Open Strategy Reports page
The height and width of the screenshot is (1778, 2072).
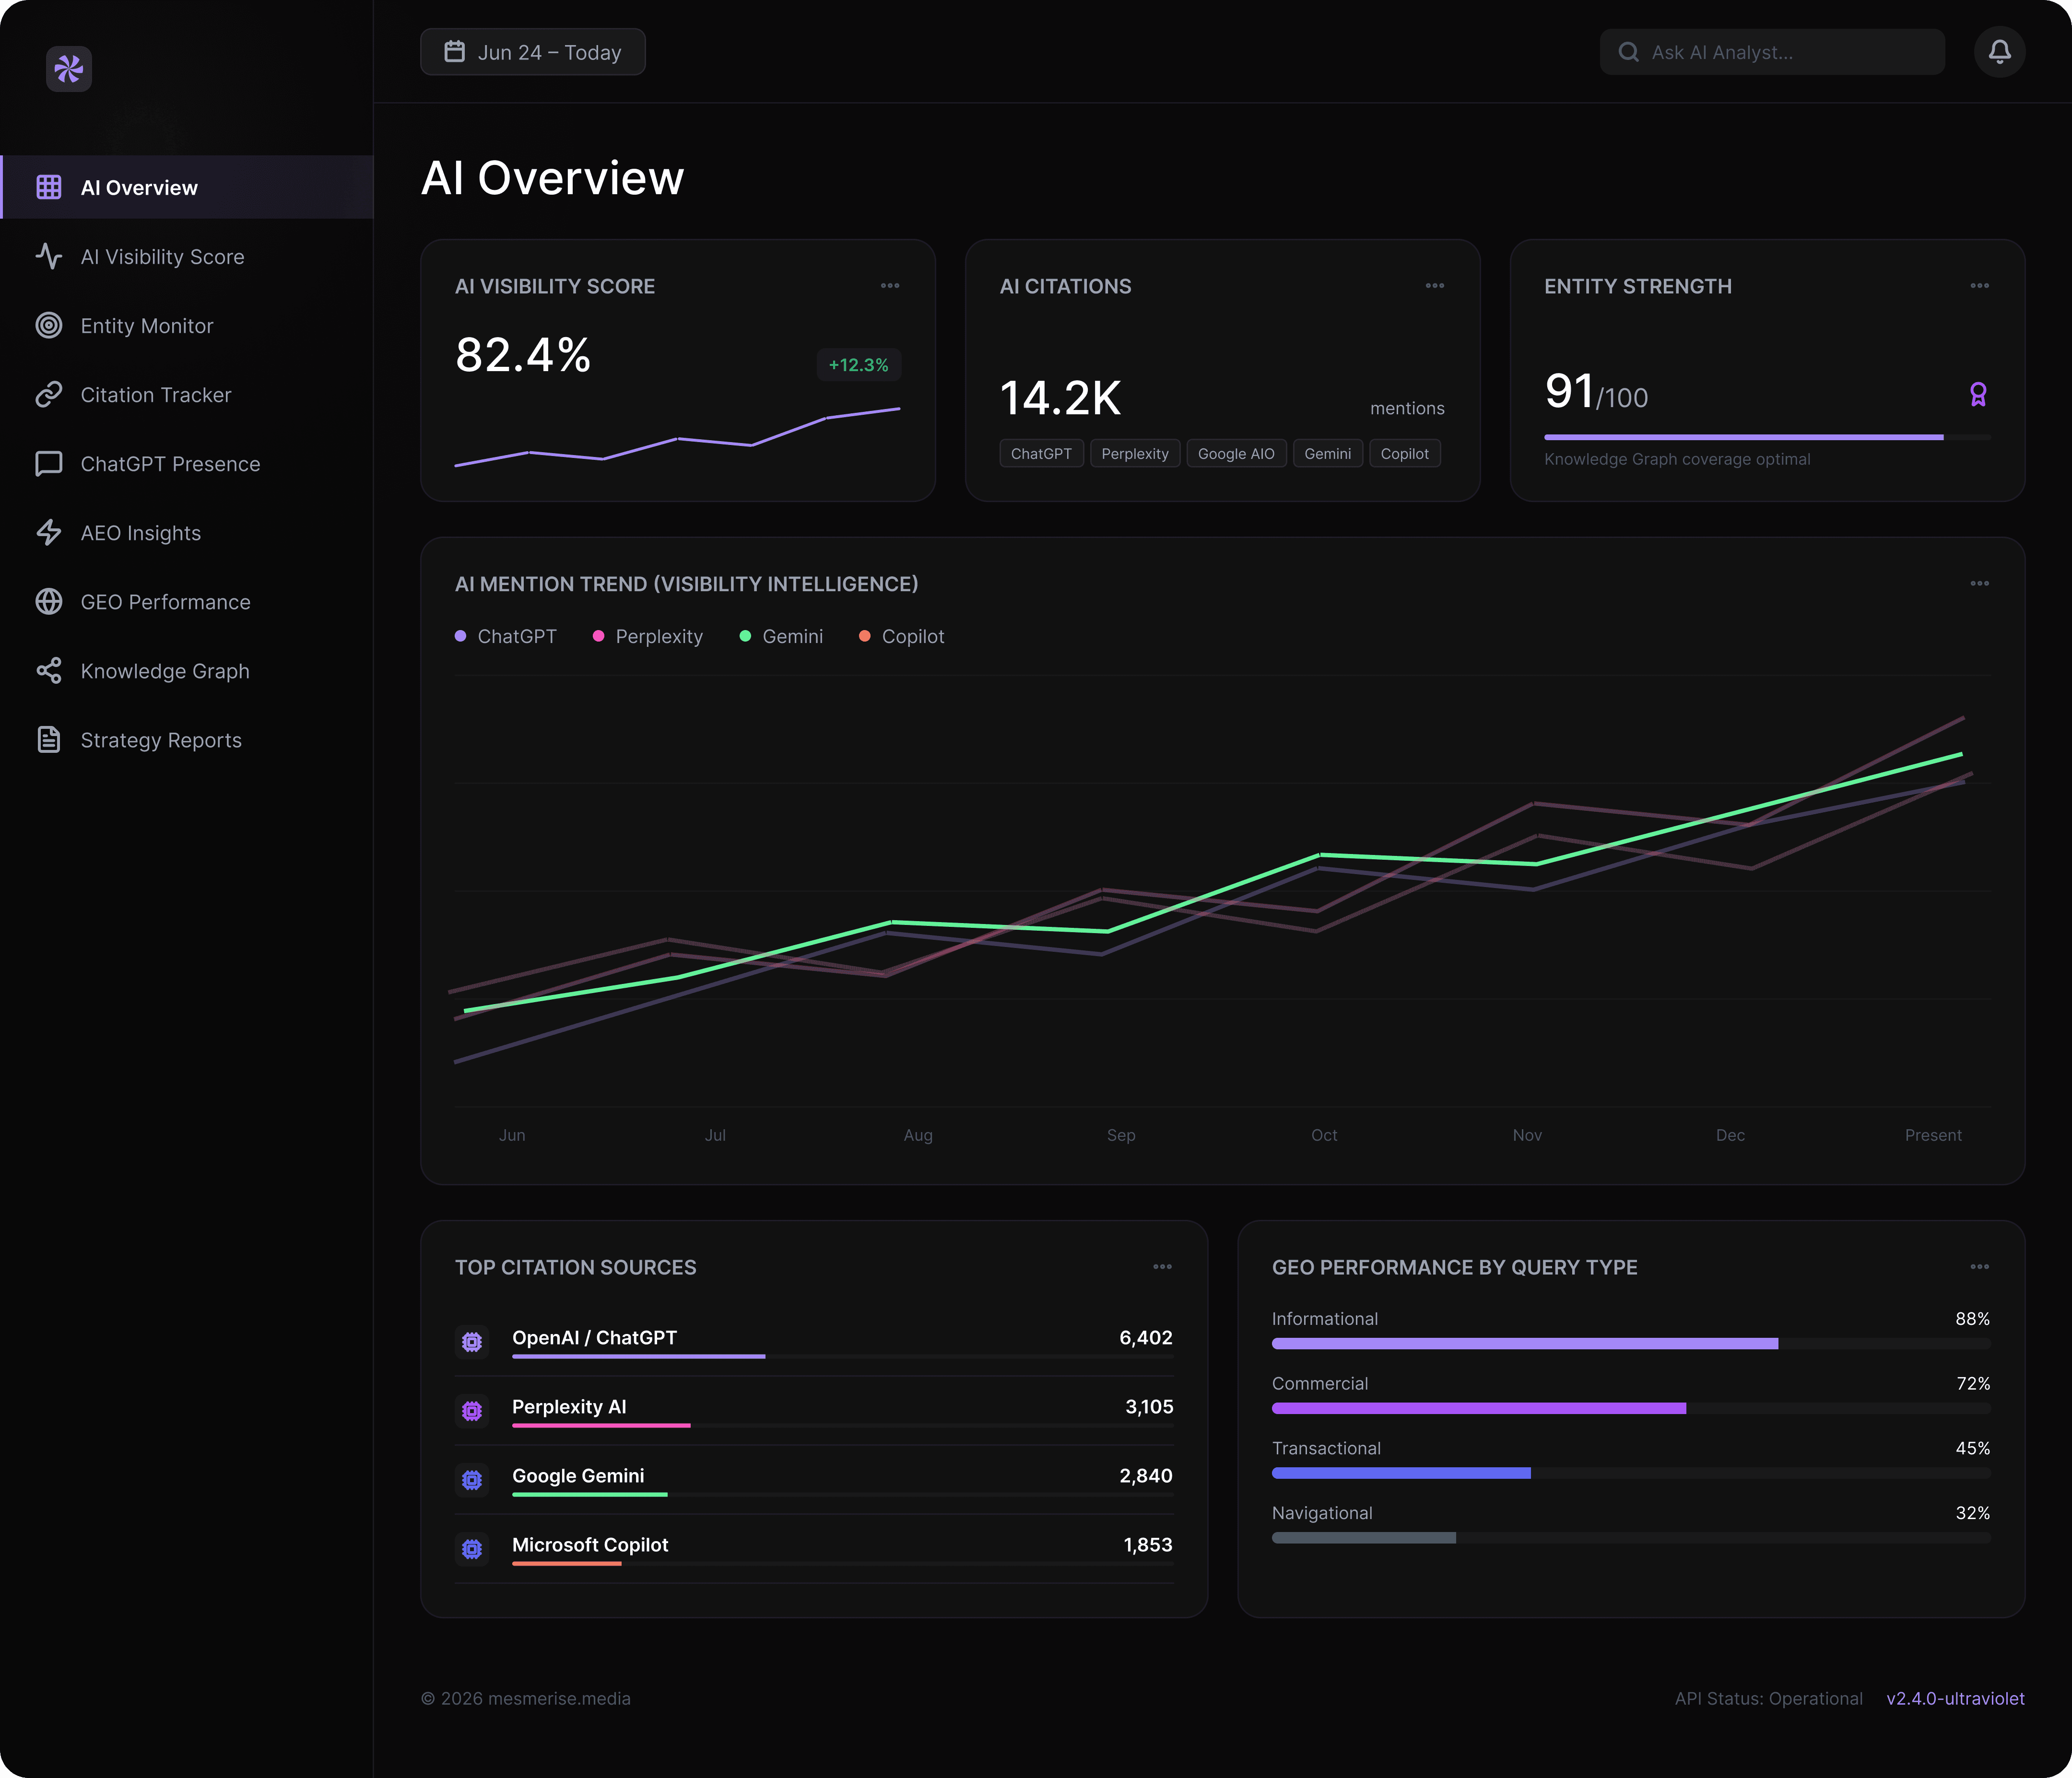(187, 739)
